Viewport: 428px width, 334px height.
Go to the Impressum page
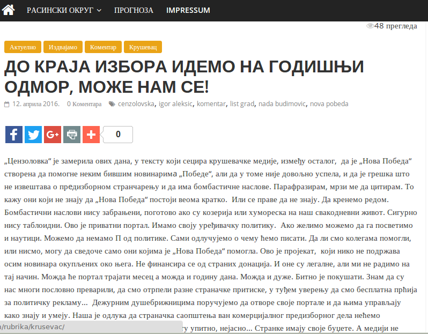pos(188,10)
